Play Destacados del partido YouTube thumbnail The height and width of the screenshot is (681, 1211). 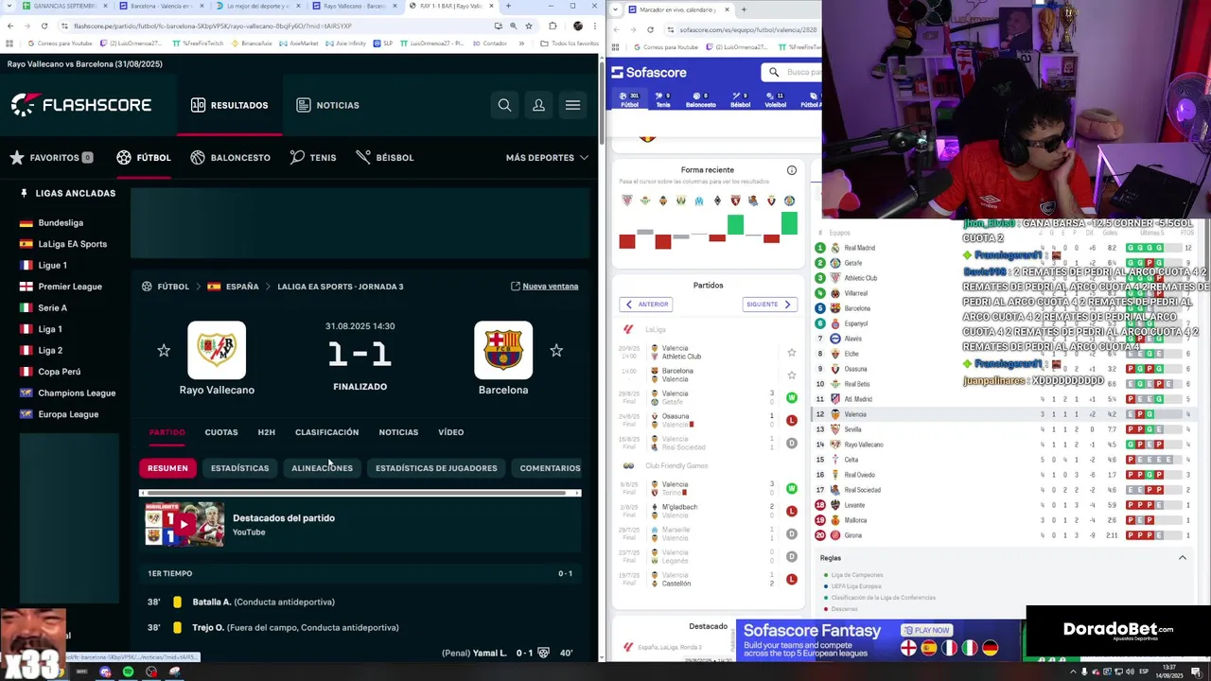pos(184,525)
